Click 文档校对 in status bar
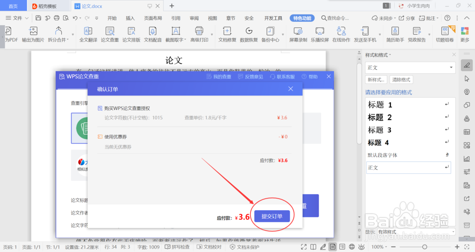Image resolution: width=475 pixels, height=252 pixels. 209,247
